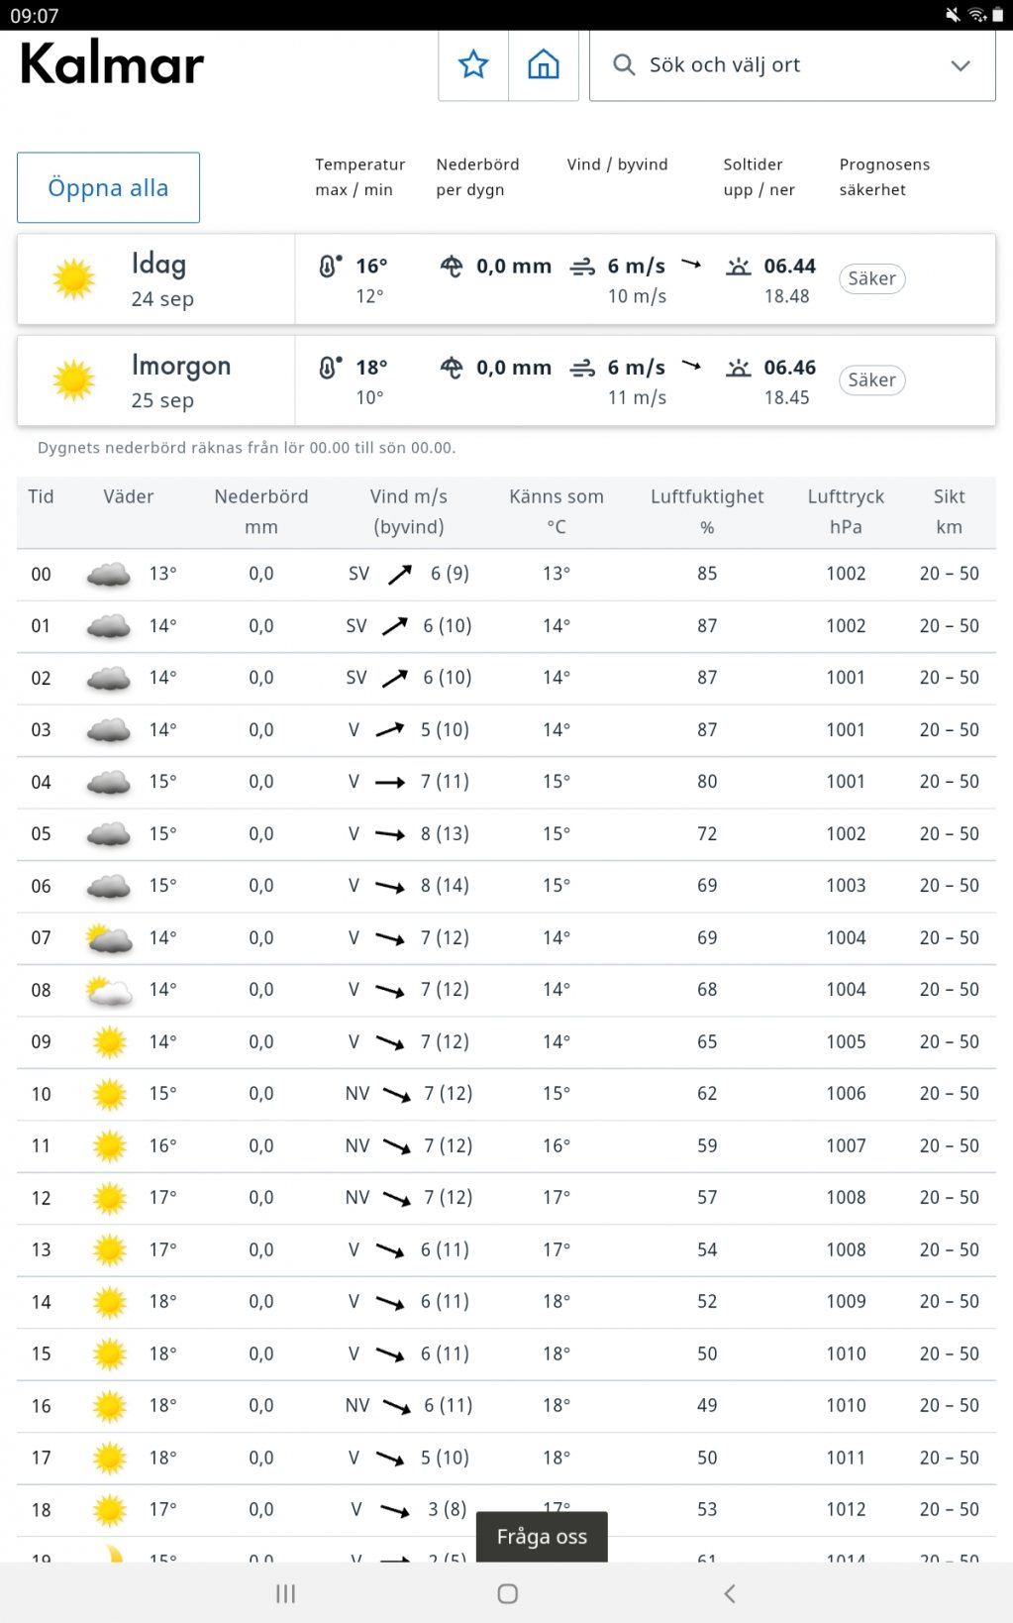Tap wind direction arrow for hour 04
Image resolution: width=1013 pixels, height=1623 pixels.
click(x=390, y=782)
